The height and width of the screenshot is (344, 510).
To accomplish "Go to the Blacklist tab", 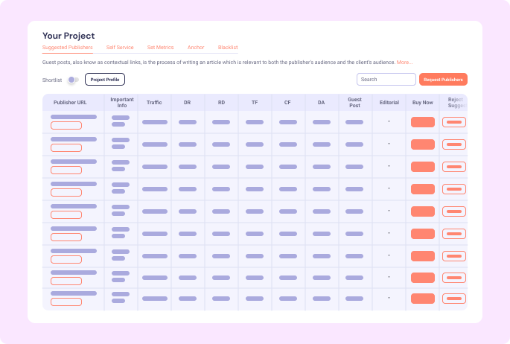I will pyautogui.click(x=228, y=48).
